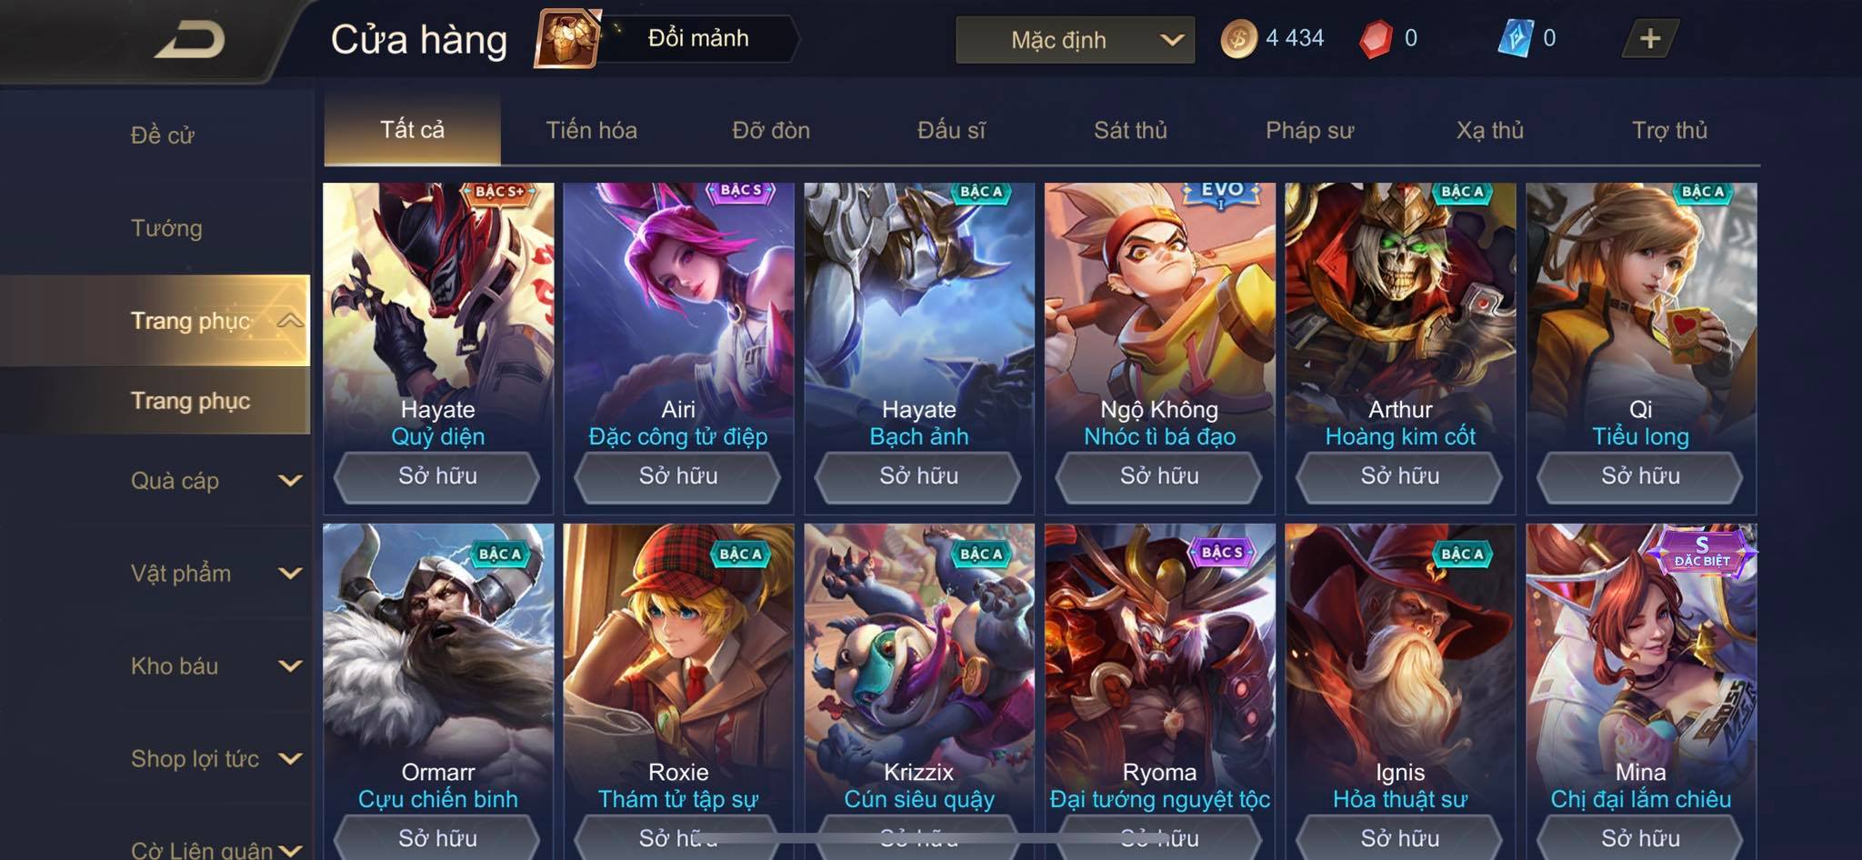The height and width of the screenshot is (860, 1862).
Task: Expand the Quà cáp sidebar section
Action: pos(290,481)
